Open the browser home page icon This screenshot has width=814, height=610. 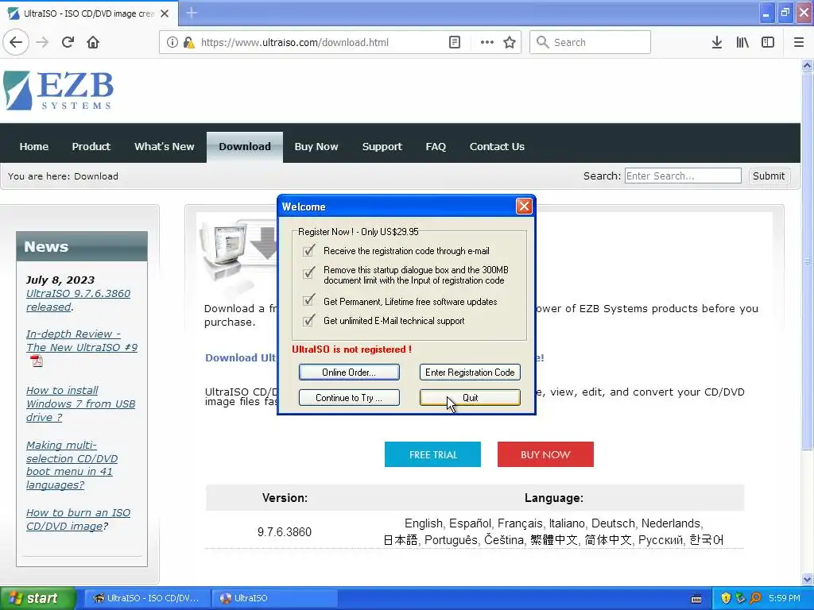(x=93, y=42)
